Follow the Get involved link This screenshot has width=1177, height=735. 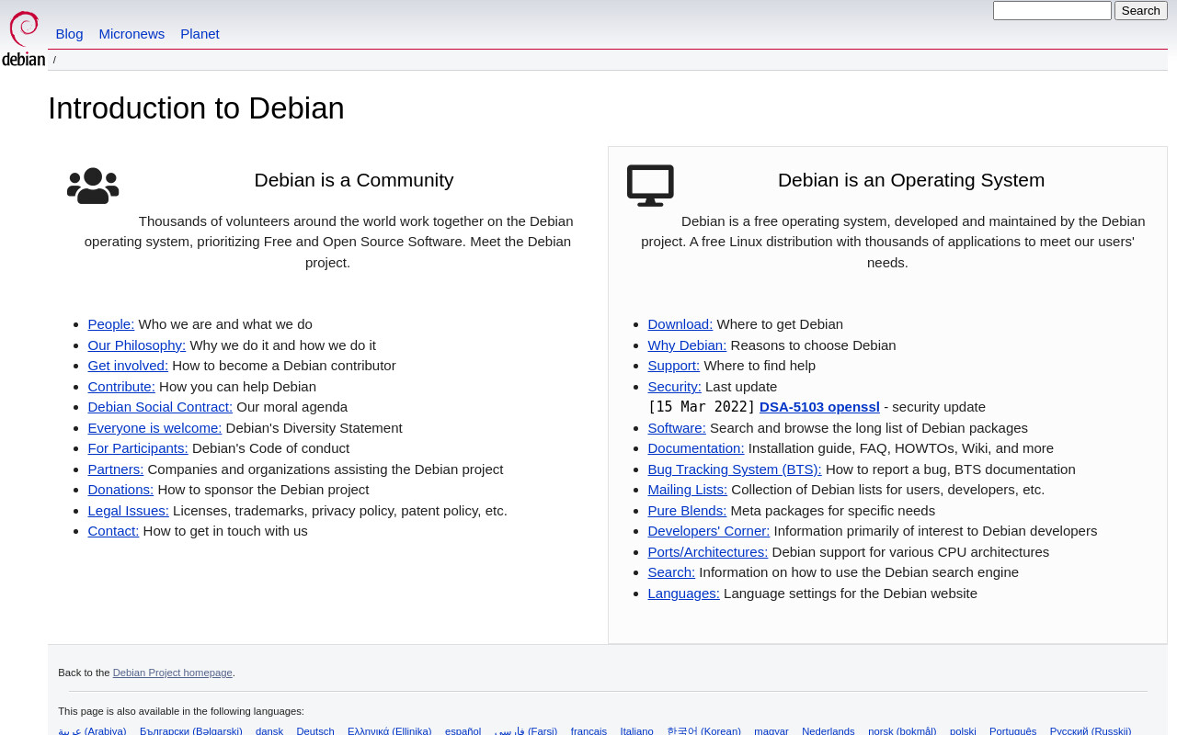click(128, 366)
